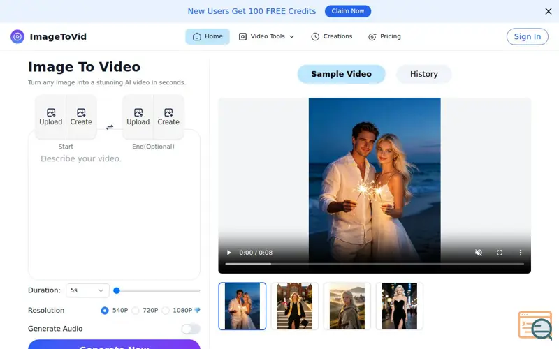The height and width of the screenshot is (349, 559).
Task: Open the Home tab
Action: click(x=208, y=36)
